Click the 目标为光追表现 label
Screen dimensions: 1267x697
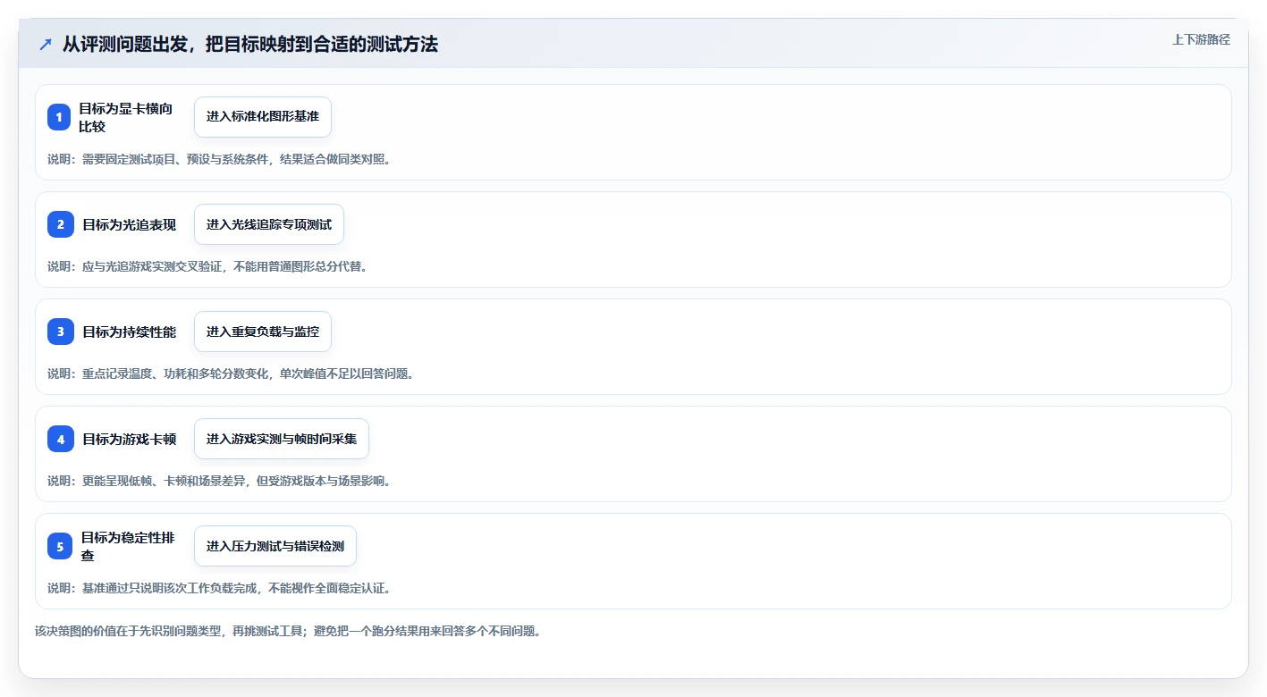(x=129, y=224)
